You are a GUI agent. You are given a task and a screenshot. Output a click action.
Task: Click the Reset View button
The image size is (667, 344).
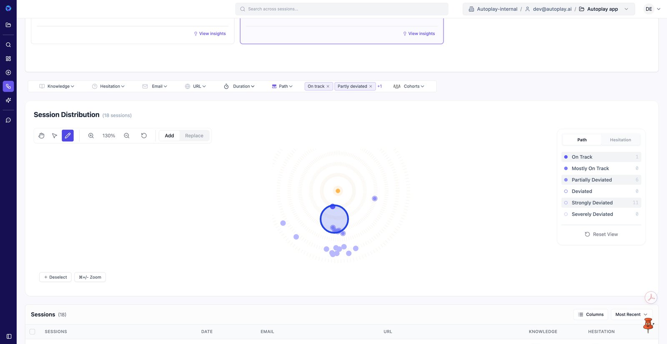coord(601,234)
